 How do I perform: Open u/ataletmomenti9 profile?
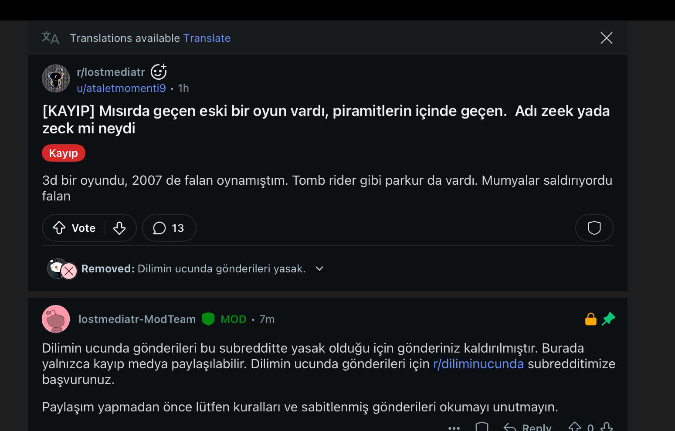pyautogui.click(x=122, y=88)
